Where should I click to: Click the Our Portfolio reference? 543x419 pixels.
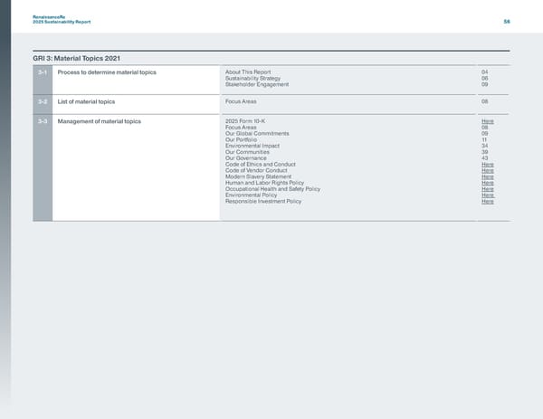point(241,140)
